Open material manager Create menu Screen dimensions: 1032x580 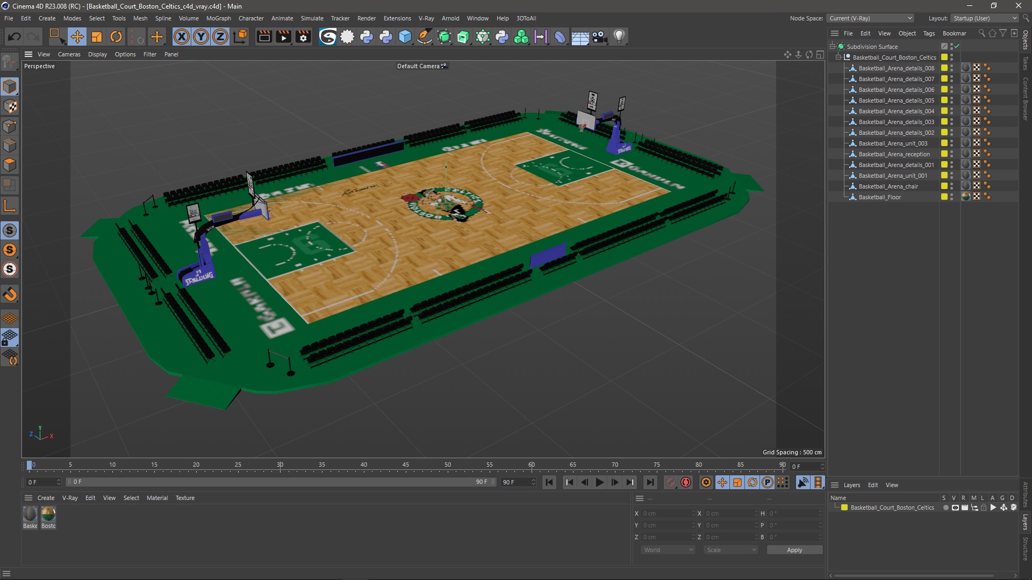click(46, 498)
